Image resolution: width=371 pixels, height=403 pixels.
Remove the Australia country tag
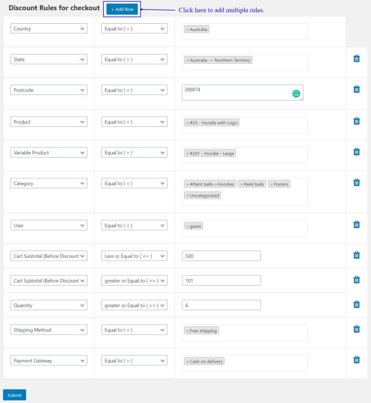tap(187, 30)
